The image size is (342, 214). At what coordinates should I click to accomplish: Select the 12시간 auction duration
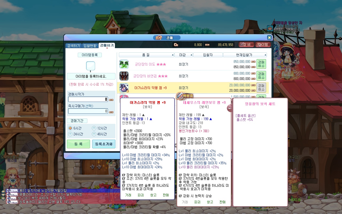tap(94, 128)
